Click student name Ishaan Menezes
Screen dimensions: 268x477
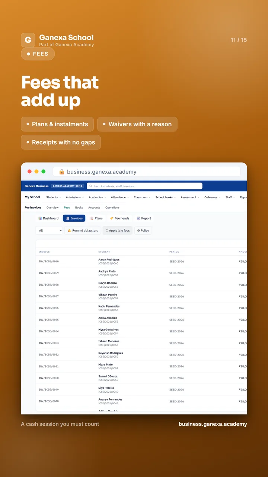tap(109, 341)
